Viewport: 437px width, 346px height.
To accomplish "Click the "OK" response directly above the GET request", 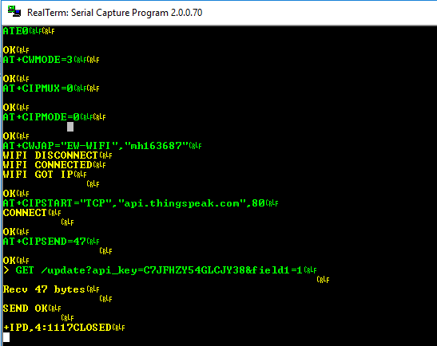I will (x=16, y=261).
